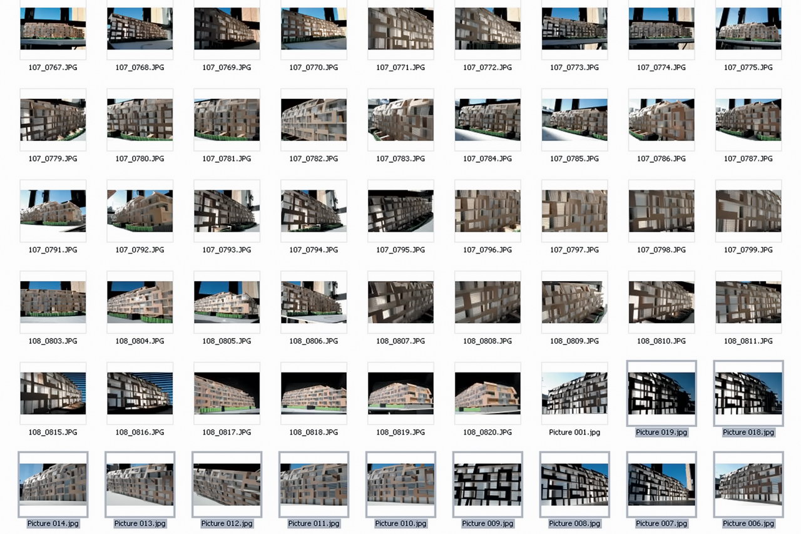Screen dimensions: 801x534
Task: Click the highlighted Picture 019.jpg thumbnail
Action: point(661,394)
